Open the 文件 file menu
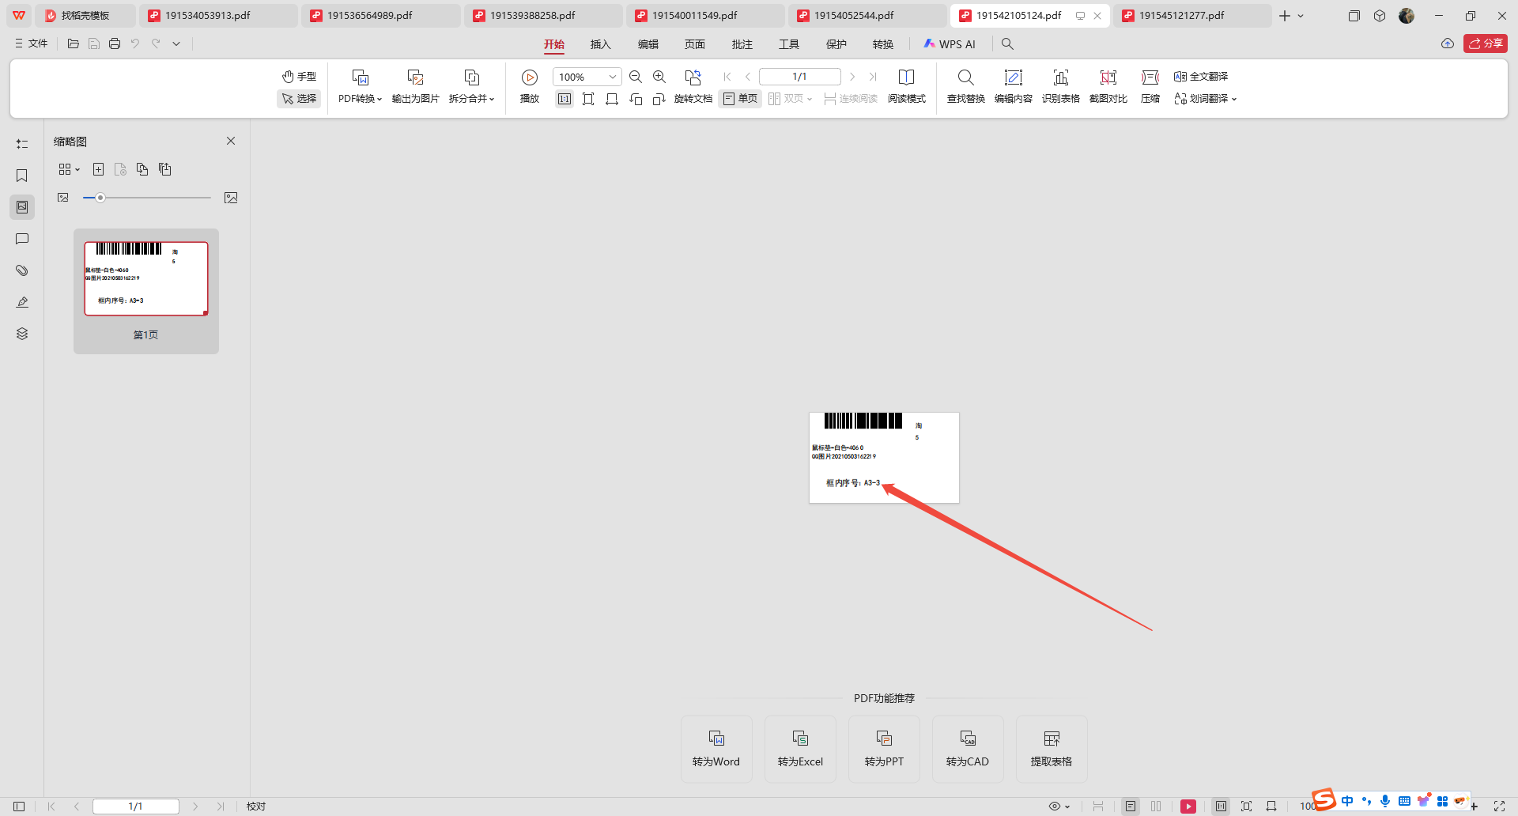 [31, 43]
